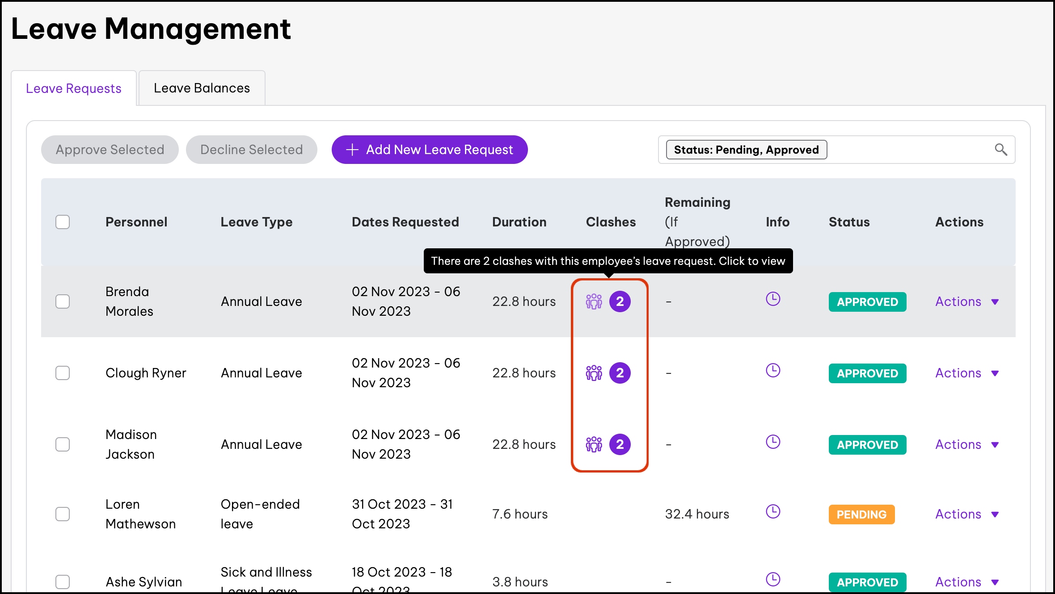Open info clock icon for Loren Mathewson
Viewport: 1055px width, 594px height.
(772, 511)
